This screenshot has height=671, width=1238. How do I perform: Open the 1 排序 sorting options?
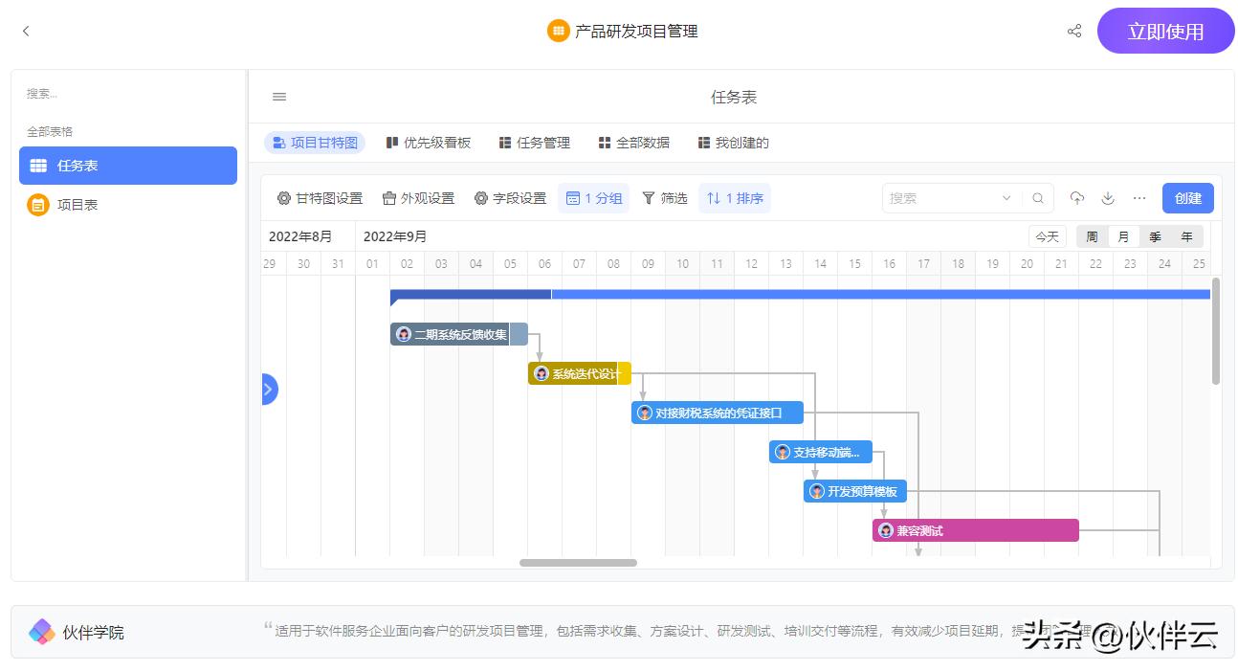click(734, 198)
